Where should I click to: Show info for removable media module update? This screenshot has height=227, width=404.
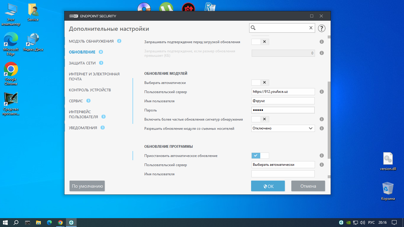[322, 129]
